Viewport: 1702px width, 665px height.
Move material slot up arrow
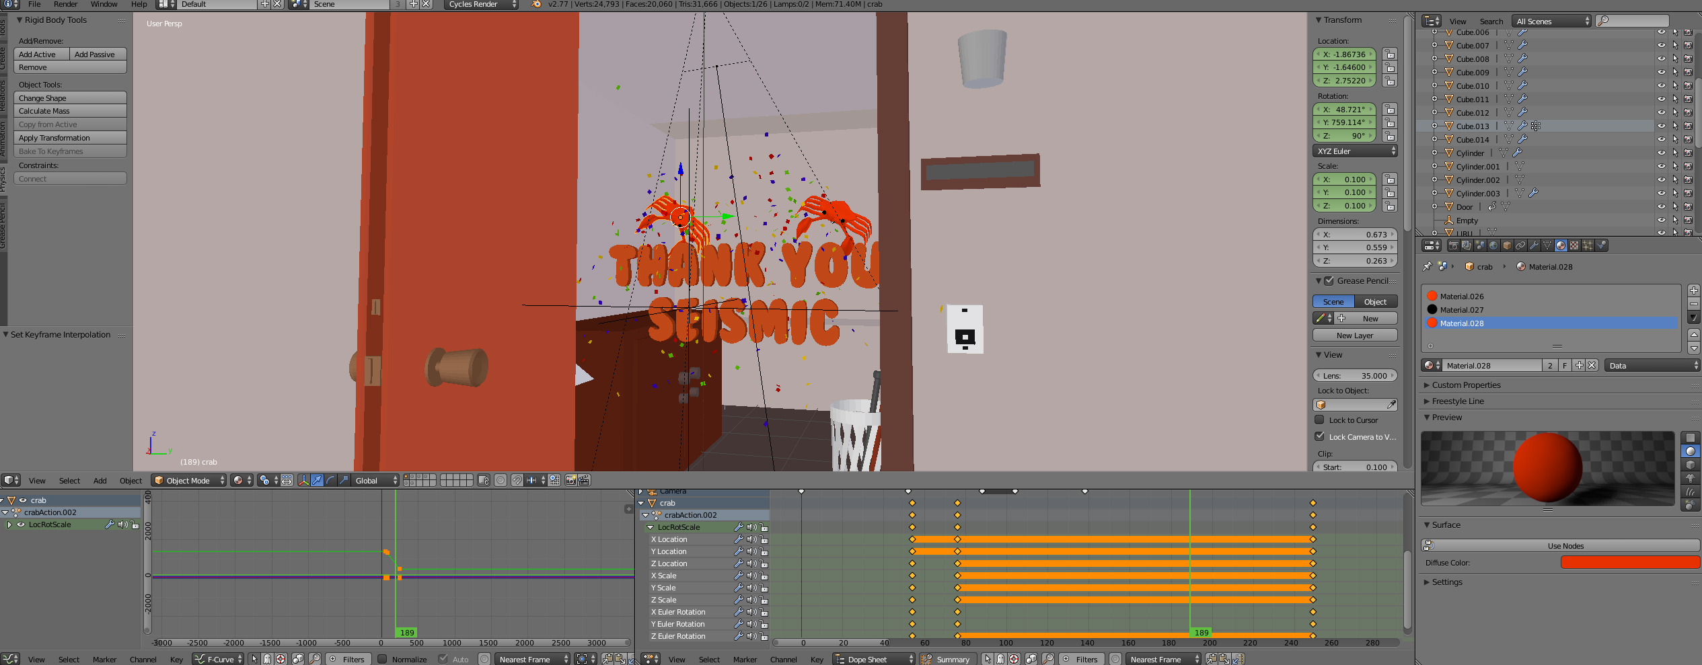[x=1694, y=334]
